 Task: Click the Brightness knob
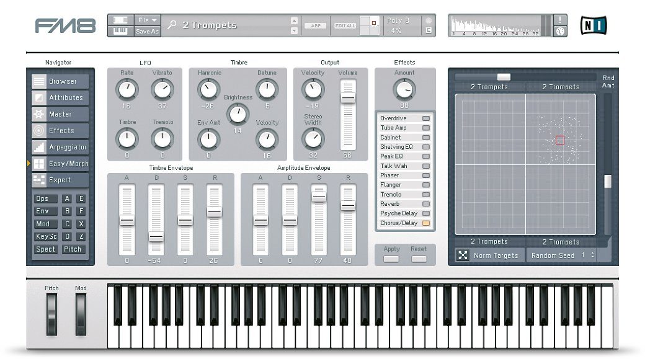click(x=238, y=114)
